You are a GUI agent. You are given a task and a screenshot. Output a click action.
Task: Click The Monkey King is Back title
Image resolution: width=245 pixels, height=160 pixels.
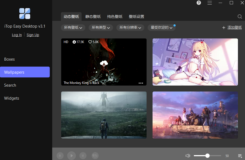coord(81,83)
